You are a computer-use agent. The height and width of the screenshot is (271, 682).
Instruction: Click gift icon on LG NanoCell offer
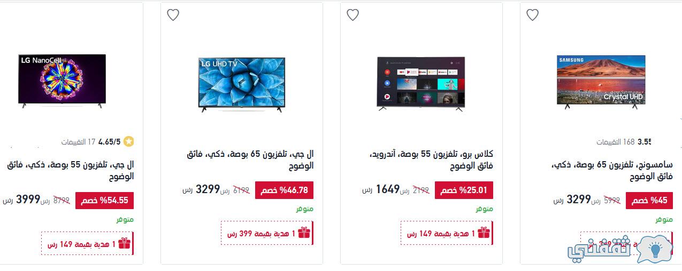point(124,244)
